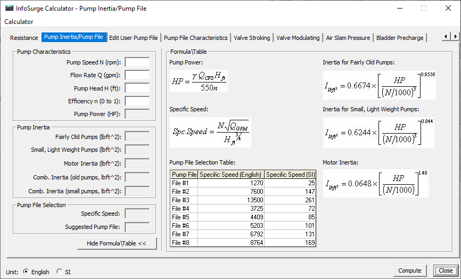Click the SI value 169 cell
The width and height of the screenshot is (461, 279).
click(290, 243)
